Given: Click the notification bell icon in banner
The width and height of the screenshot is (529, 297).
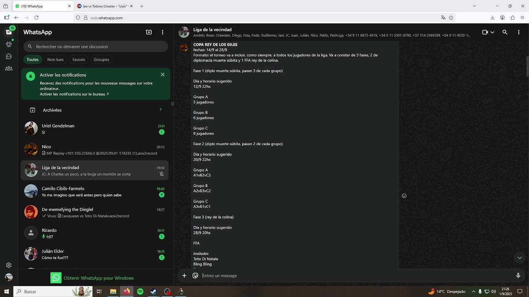Looking at the screenshot, I should (31, 76).
